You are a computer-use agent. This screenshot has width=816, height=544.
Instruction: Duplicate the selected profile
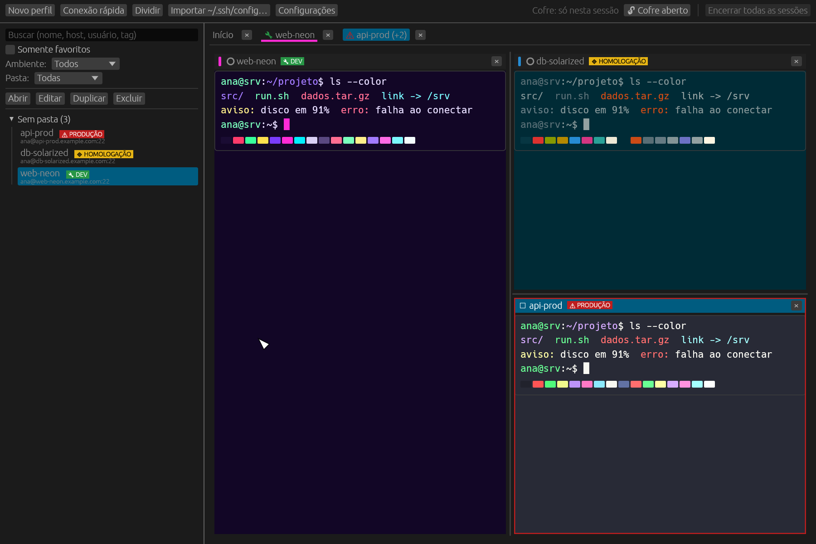pos(89,98)
